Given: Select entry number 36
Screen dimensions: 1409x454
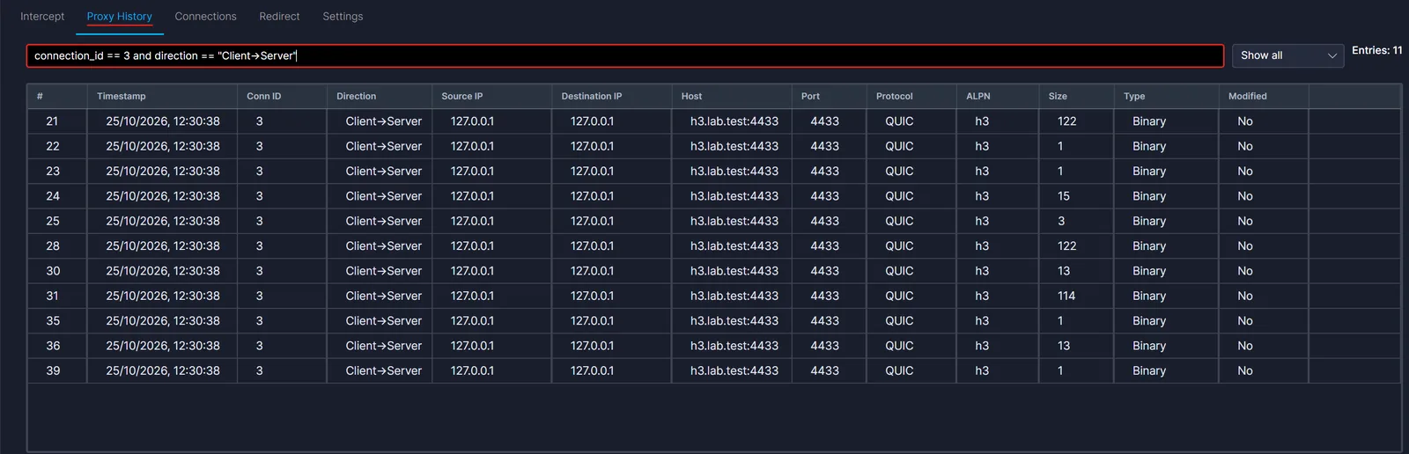Looking at the screenshot, I should (713, 346).
